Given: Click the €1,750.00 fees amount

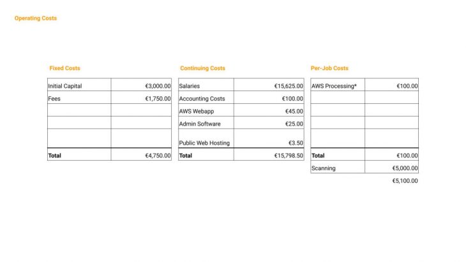Looking at the screenshot, I should point(158,99).
